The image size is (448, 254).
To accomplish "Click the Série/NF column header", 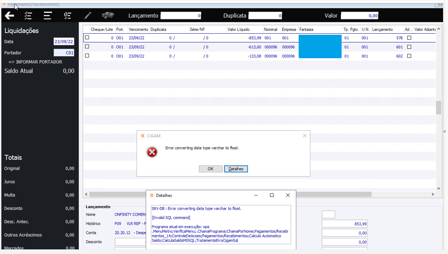I will pos(197,29).
